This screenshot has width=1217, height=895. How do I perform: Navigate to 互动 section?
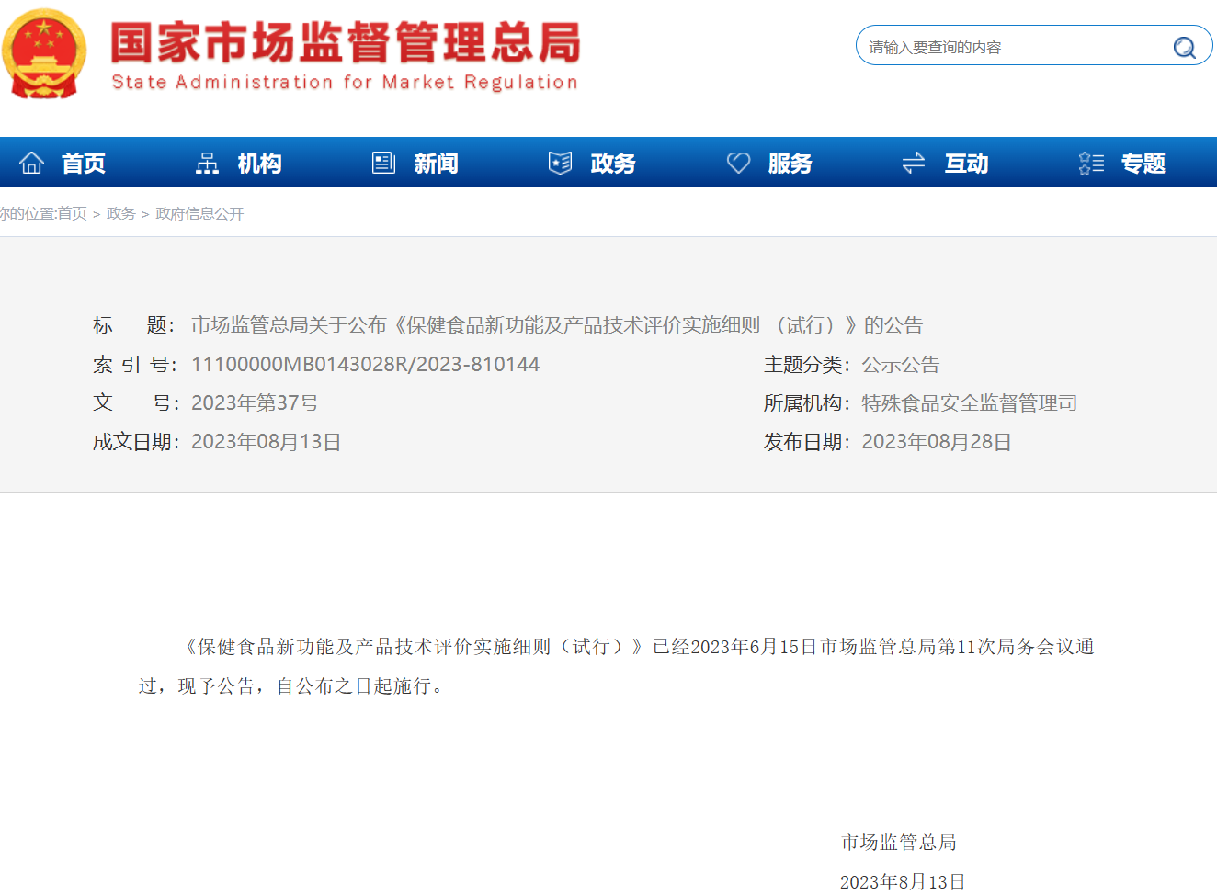coord(966,164)
